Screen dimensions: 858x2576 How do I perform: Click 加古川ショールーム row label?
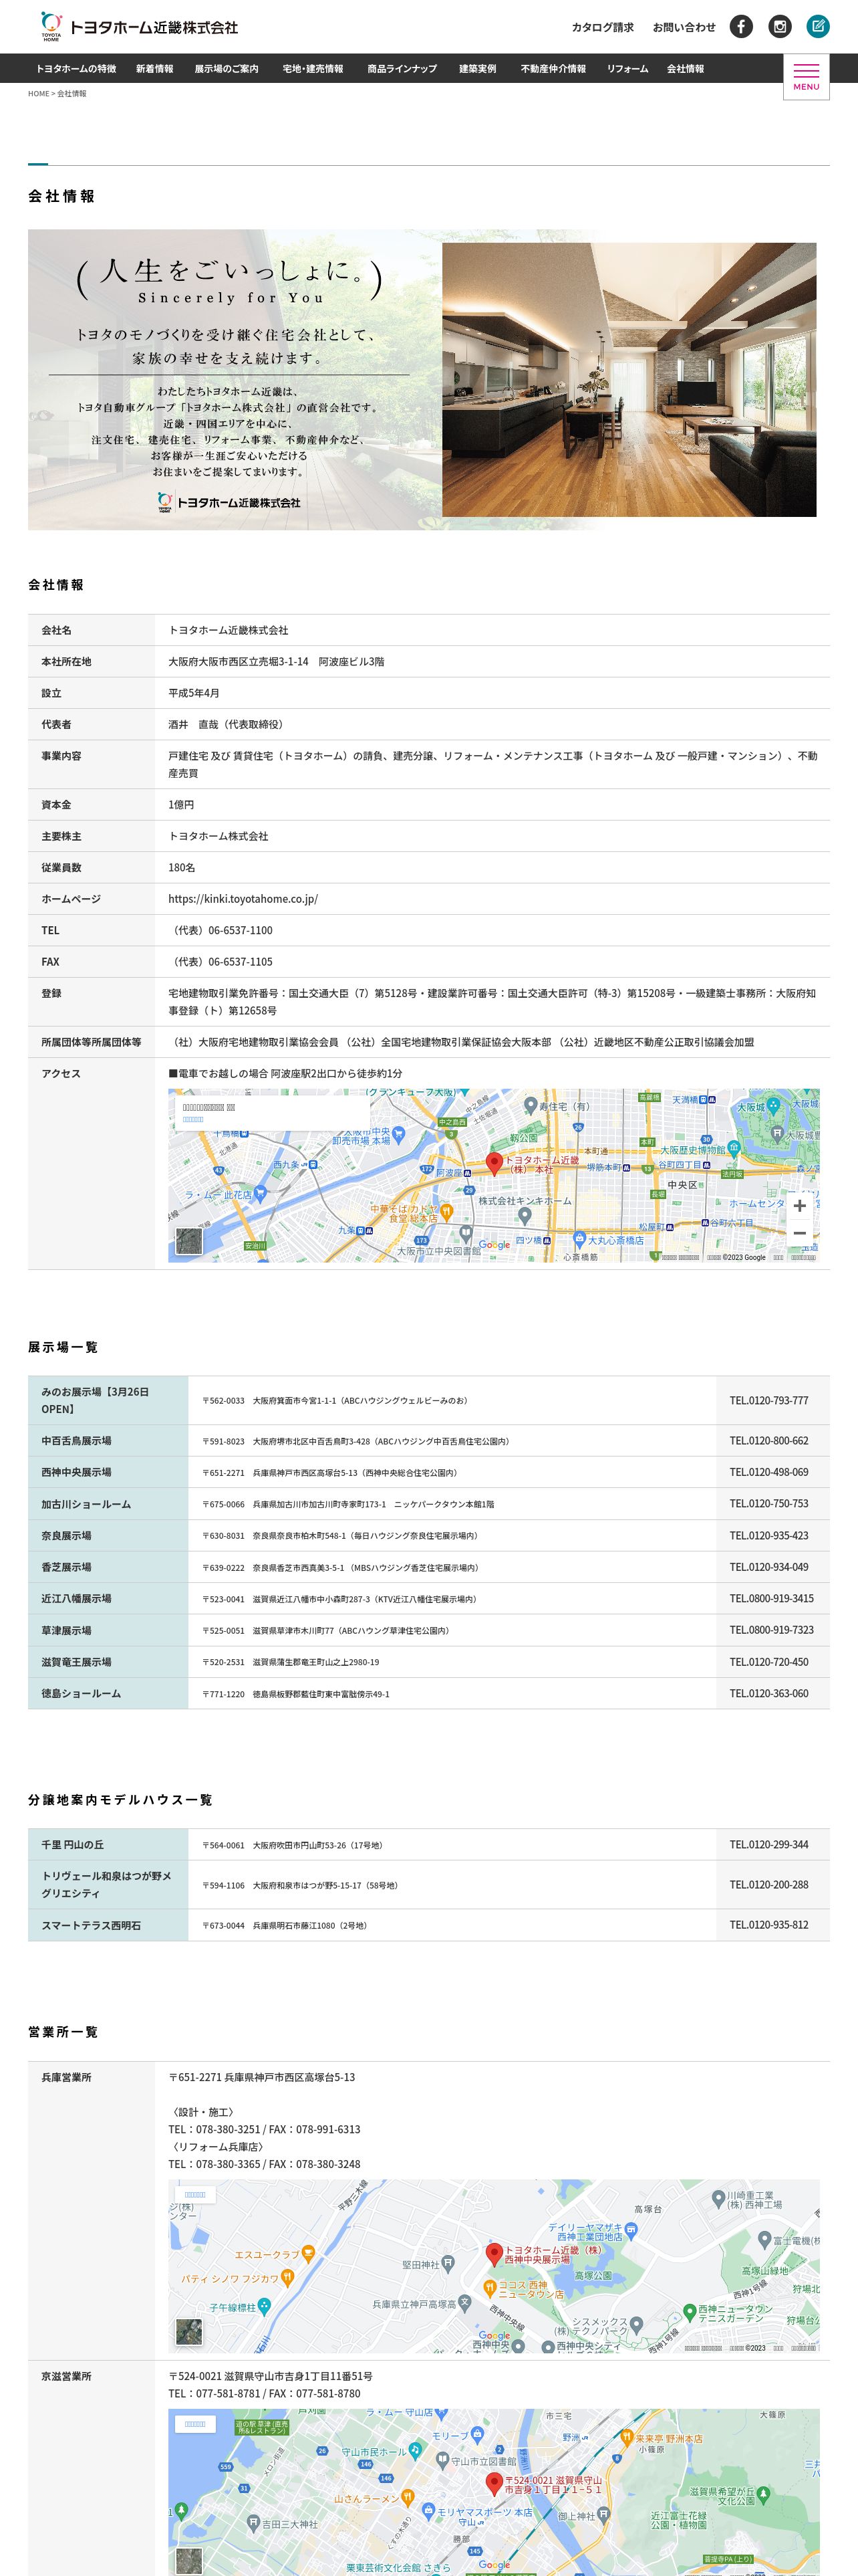(x=86, y=1504)
